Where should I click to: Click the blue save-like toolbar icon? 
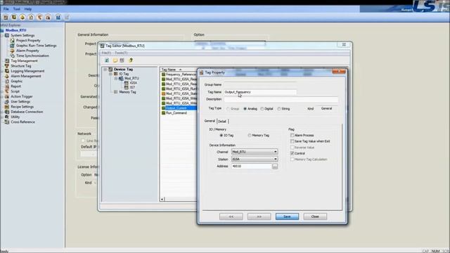tap(58, 17)
